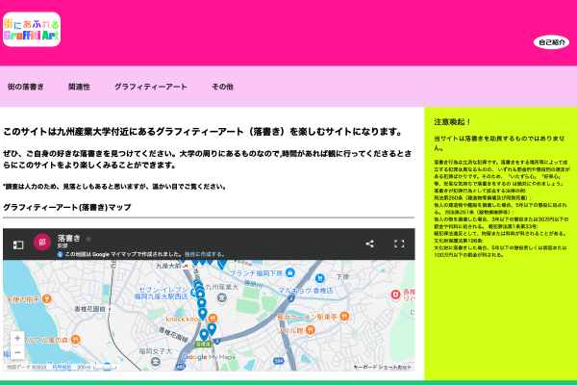Click the map share icon
The width and height of the screenshot is (577, 385).
click(x=369, y=244)
